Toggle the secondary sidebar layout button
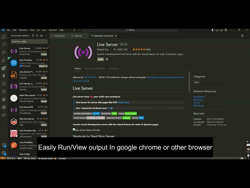The width and height of the screenshot is (250, 188). tap(221, 30)
